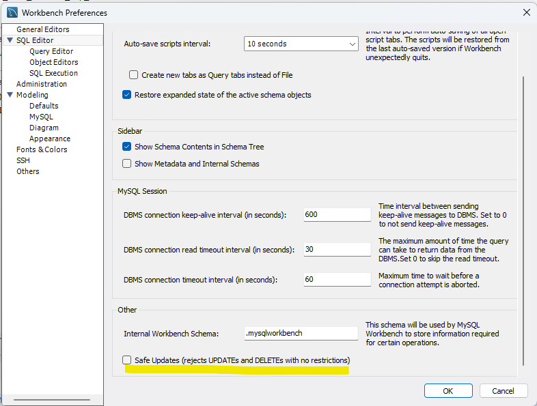The width and height of the screenshot is (537, 406).
Task: Open the Query Editor preferences page
Action: coord(51,51)
